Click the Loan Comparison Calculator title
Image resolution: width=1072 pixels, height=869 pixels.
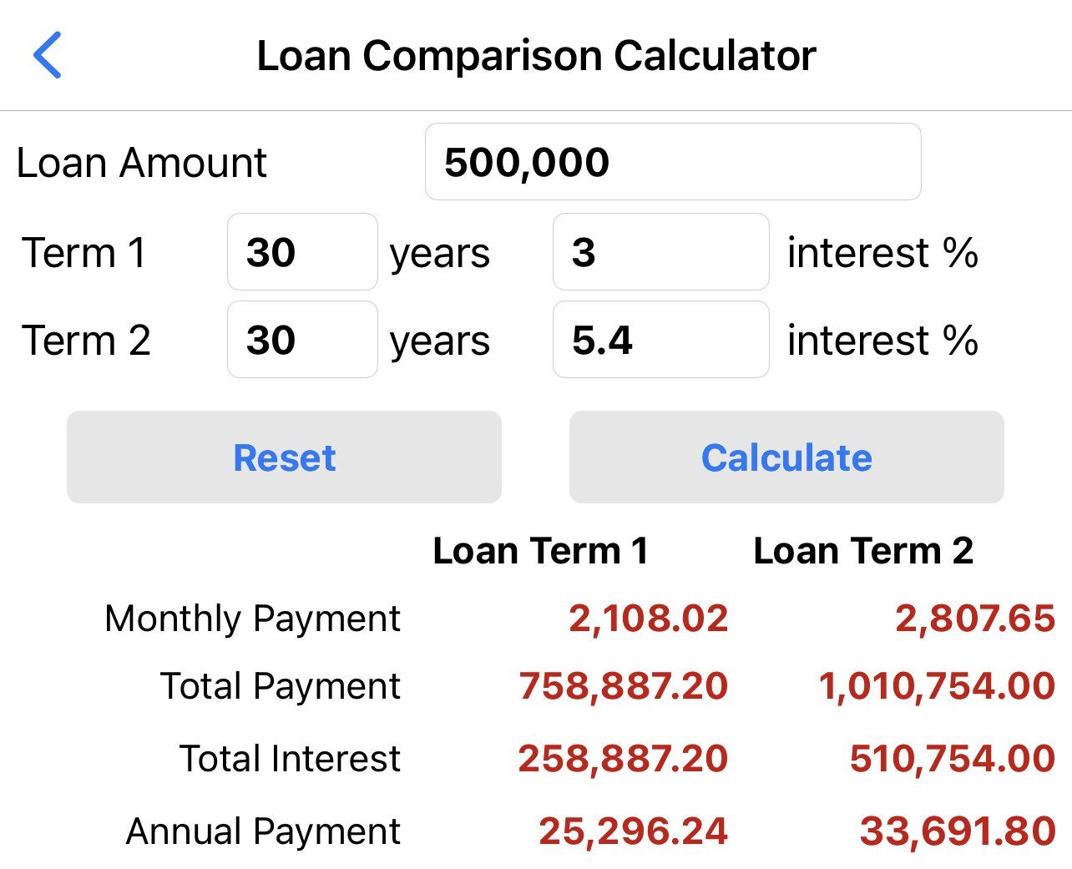coord(536,55)
